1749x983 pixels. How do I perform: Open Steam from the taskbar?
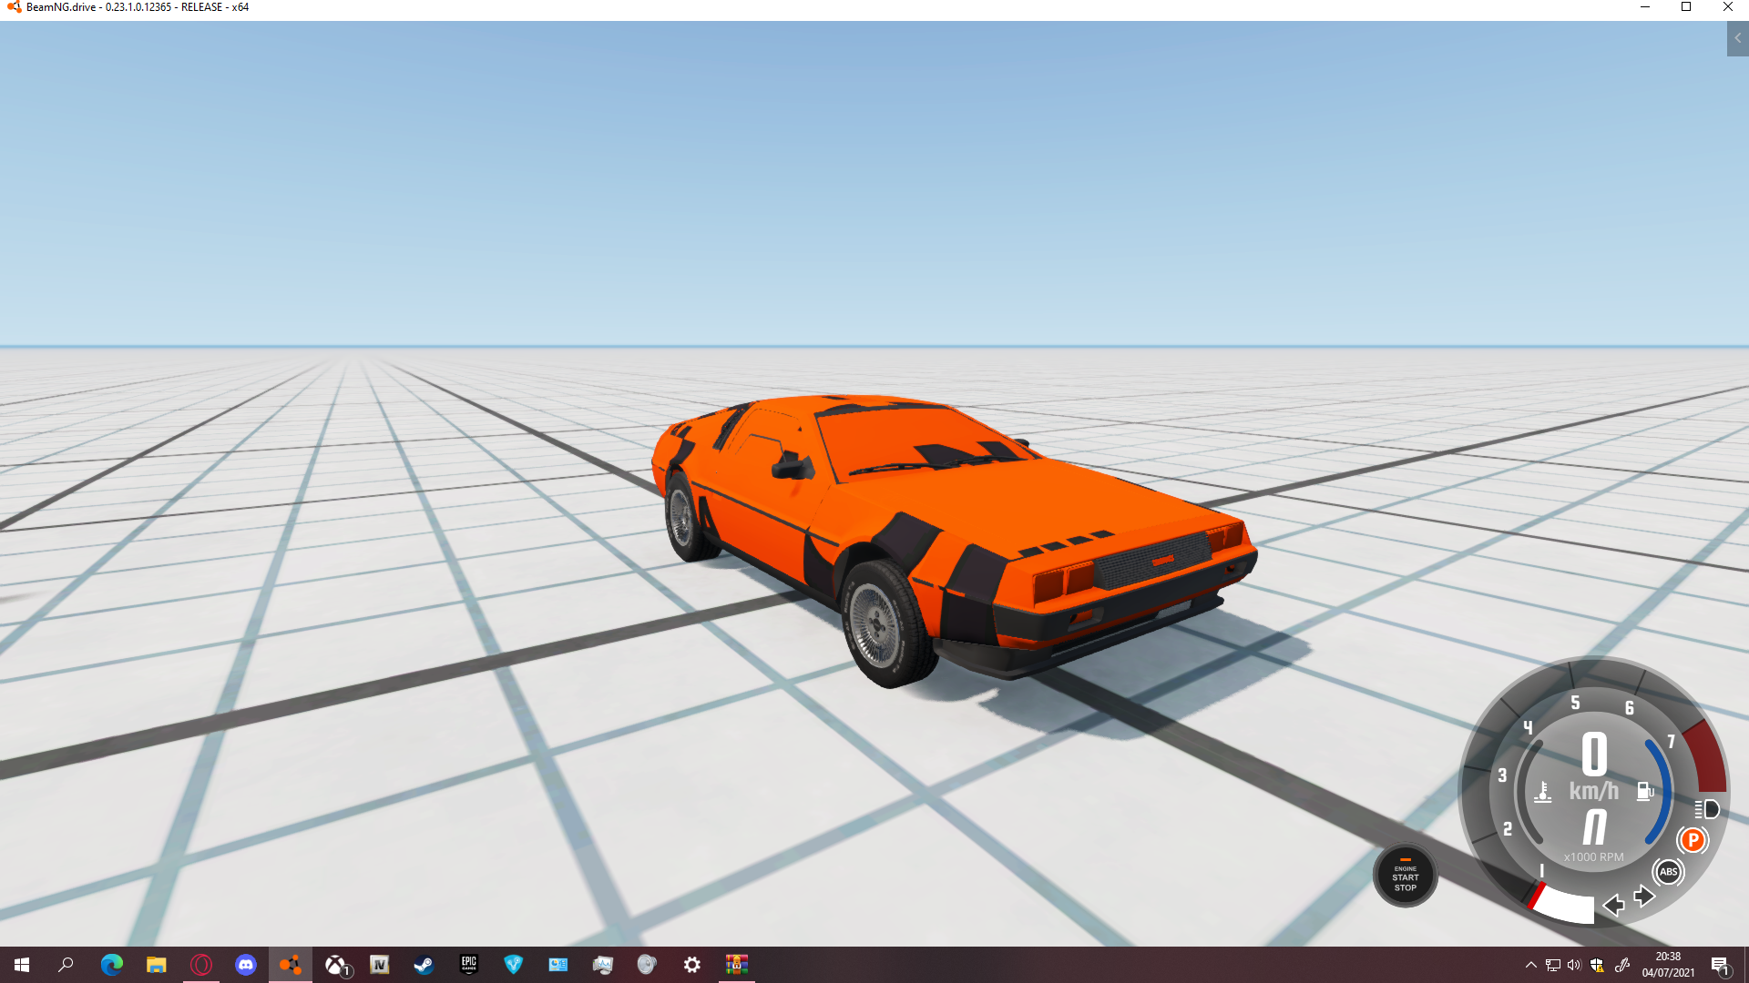pos(424,965)
